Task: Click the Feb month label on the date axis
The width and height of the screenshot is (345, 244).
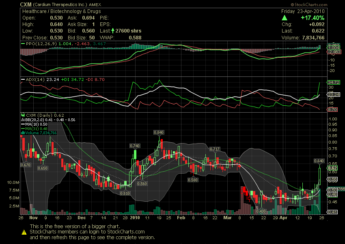Action: pos(181,218)
